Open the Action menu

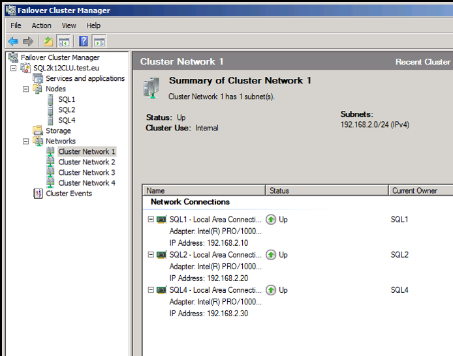click(41, 25)
